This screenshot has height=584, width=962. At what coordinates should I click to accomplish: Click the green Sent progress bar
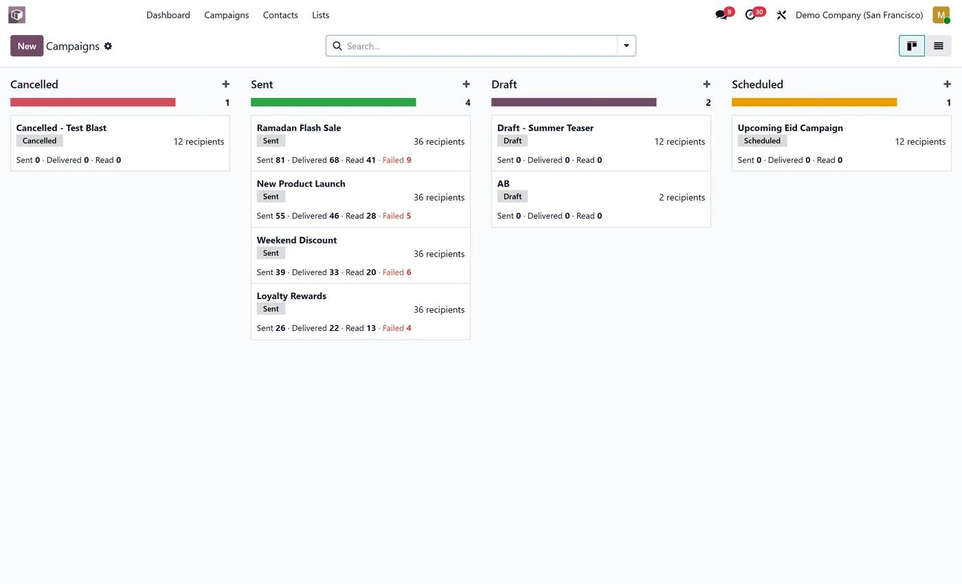(333, 102)
